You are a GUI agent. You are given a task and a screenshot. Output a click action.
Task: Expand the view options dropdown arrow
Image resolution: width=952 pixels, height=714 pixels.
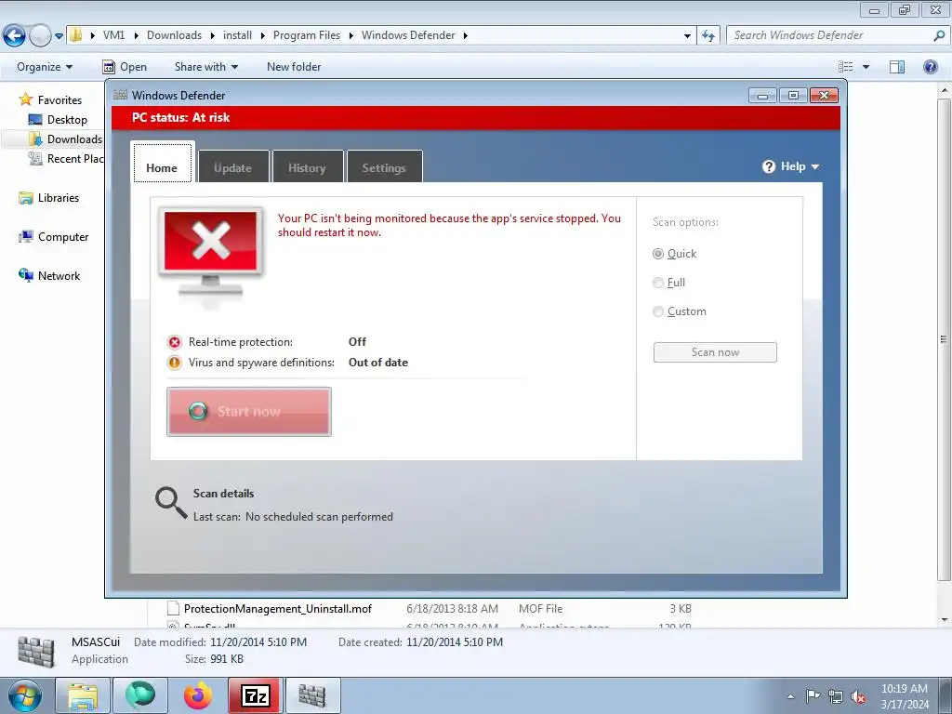click(x=866, y=67)
